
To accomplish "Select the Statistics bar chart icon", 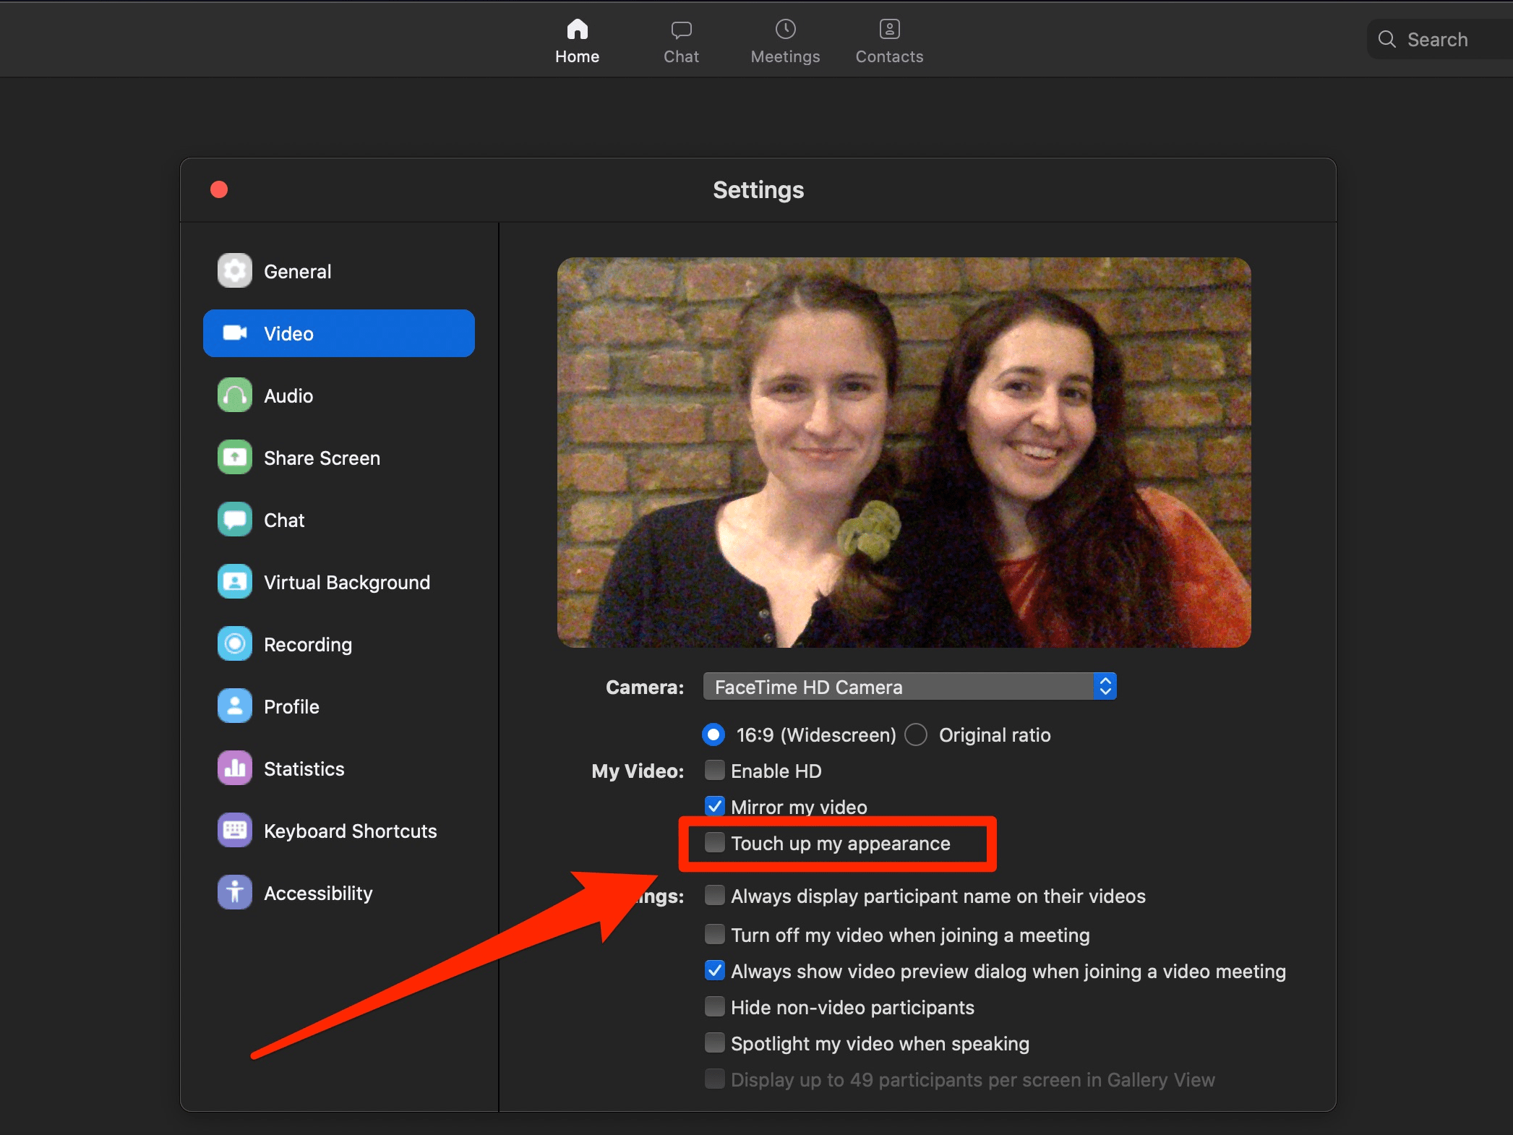I will coord(234,768).
